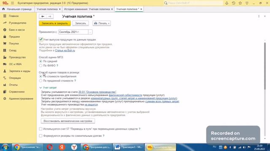
Task: Open the Банк и касса section
Action: 17,30
